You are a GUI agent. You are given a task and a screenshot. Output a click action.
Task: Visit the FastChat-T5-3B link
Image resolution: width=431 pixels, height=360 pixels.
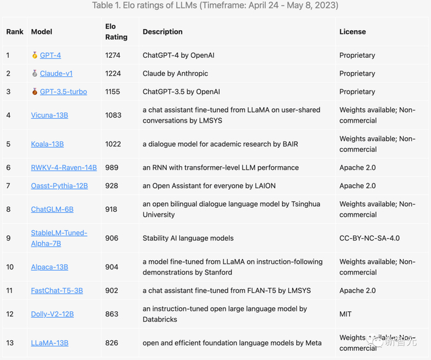click(57, 290)
